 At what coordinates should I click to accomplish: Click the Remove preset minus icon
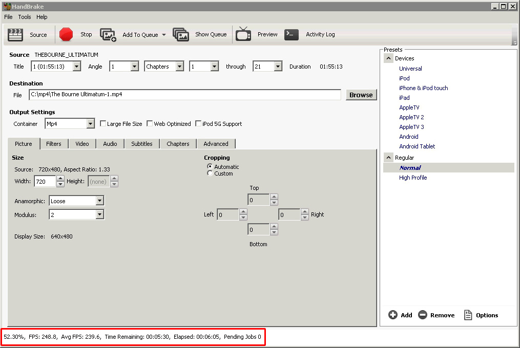coord(423,315)
